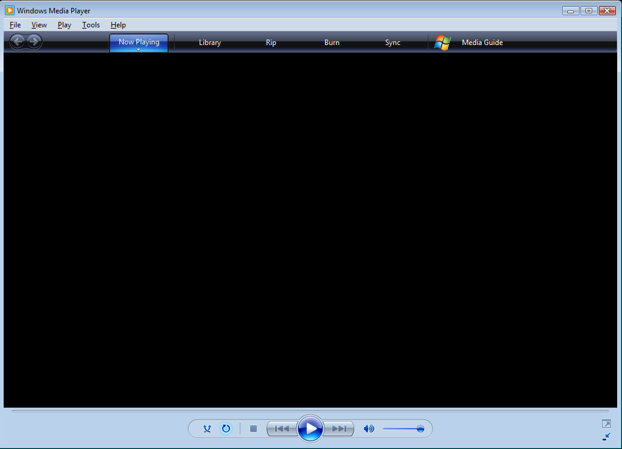
Task: Open the View menu
Action: [x=40, y=24]
